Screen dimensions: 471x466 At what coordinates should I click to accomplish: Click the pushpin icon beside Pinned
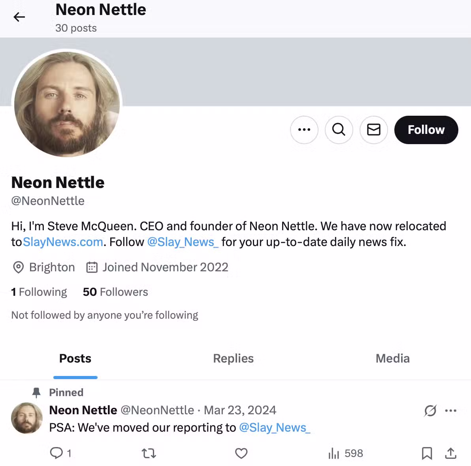pos(36,393)
